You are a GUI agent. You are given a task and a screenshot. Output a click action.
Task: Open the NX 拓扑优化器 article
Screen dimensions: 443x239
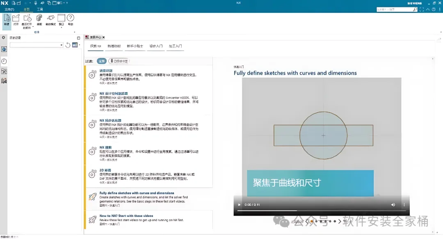pos(149,129)
